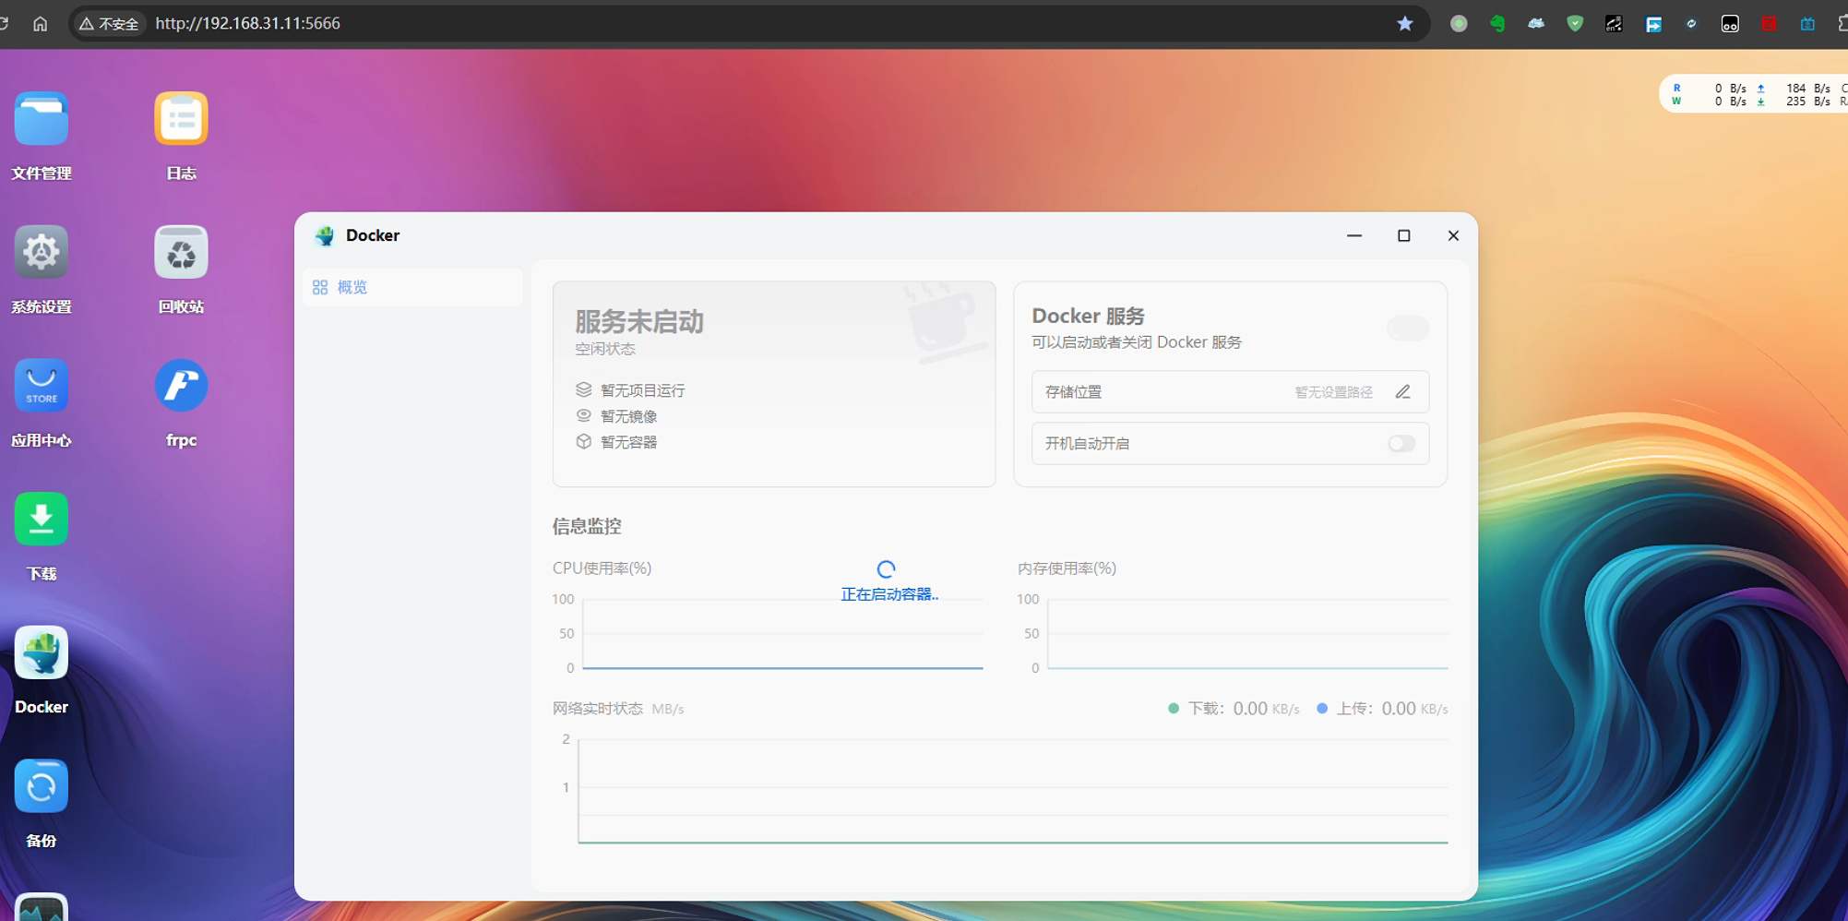Image resolution: width=1848 pixels, height=921 pixels.
Task: Open the circular sync arrows extension icon
Action: click(1691, 23)
